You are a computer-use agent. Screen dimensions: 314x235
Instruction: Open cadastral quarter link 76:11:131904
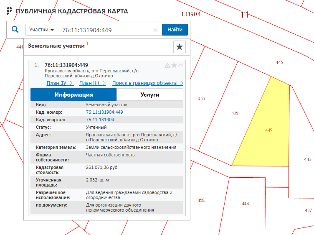(100, 120)
